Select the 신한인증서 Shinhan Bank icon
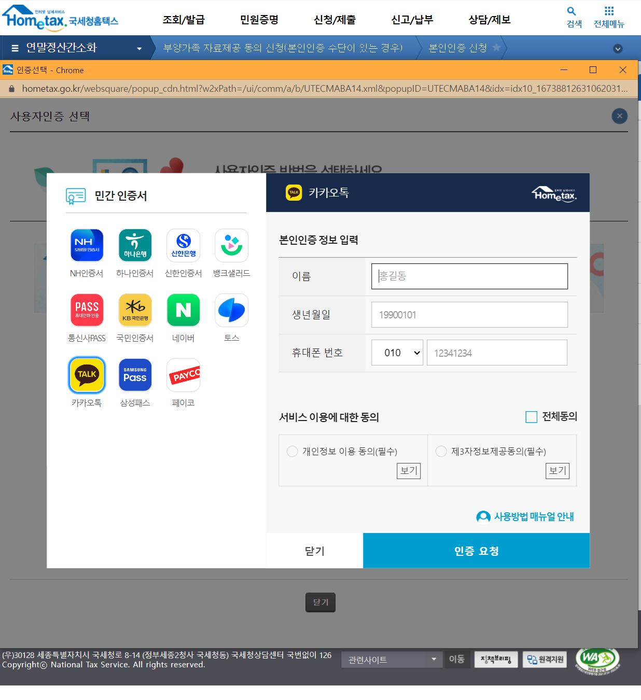This screenshot has width=641, height=700. click(x=183, y=245)
